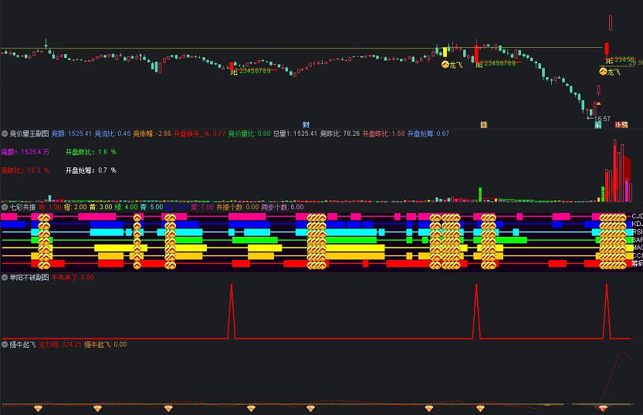Click the 七彩共振 indicator title
The height and width of the screenshot is (415, 643).
point(24,207)
